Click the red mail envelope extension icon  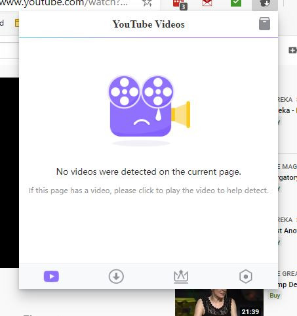click(x=207, y=3)
